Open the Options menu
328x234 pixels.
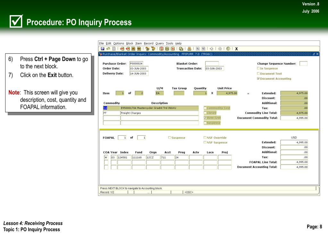[119, 44]
